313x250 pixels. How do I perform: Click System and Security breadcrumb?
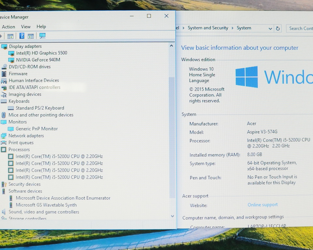[x=208, y=28]
